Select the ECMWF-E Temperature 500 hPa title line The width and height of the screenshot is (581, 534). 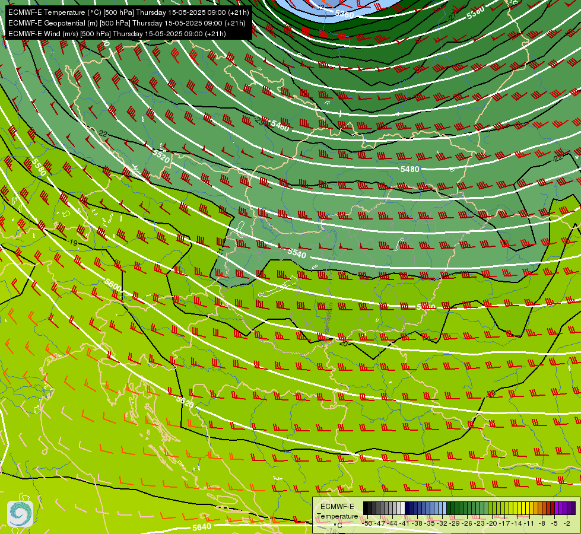pos(129,12)
